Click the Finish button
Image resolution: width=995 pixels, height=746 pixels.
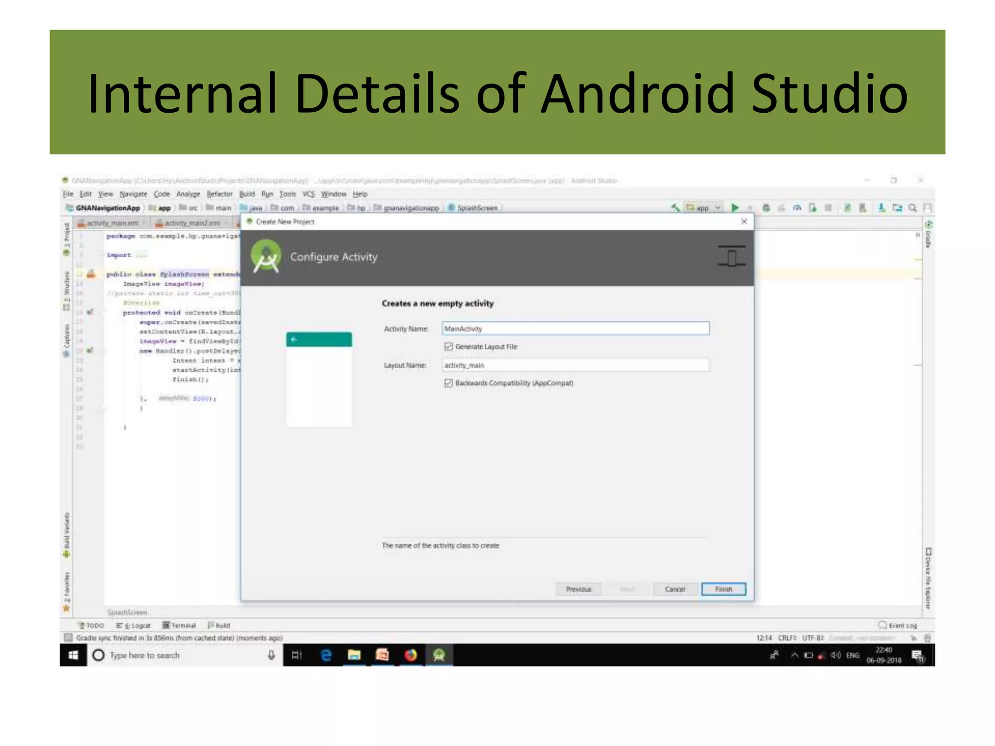point(723,589)
